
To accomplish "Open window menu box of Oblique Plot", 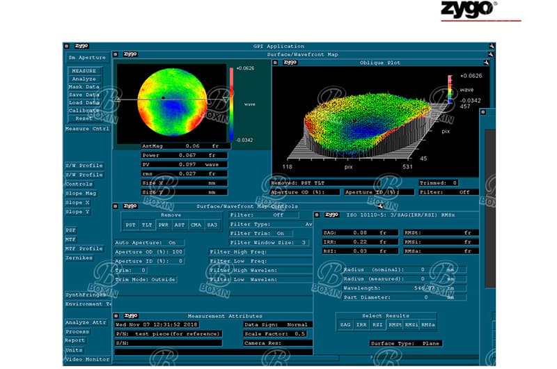I will pos(276,63).
